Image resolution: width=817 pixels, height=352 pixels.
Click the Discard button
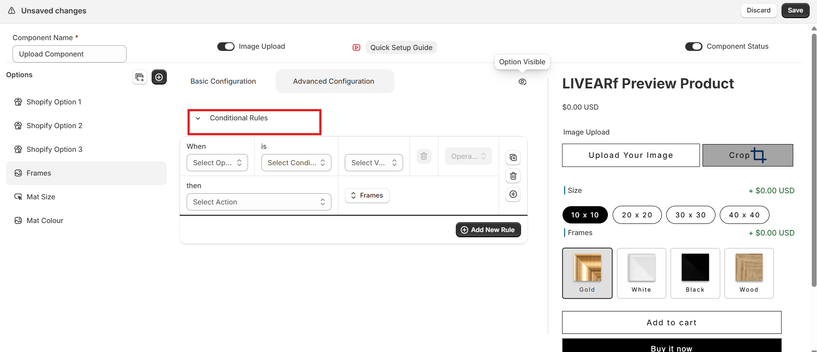(x=759, y=10)
